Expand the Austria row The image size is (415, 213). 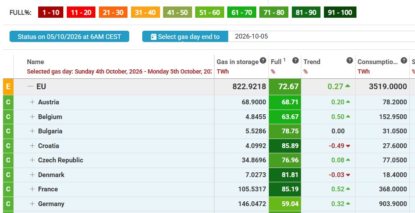pos(32,102)
